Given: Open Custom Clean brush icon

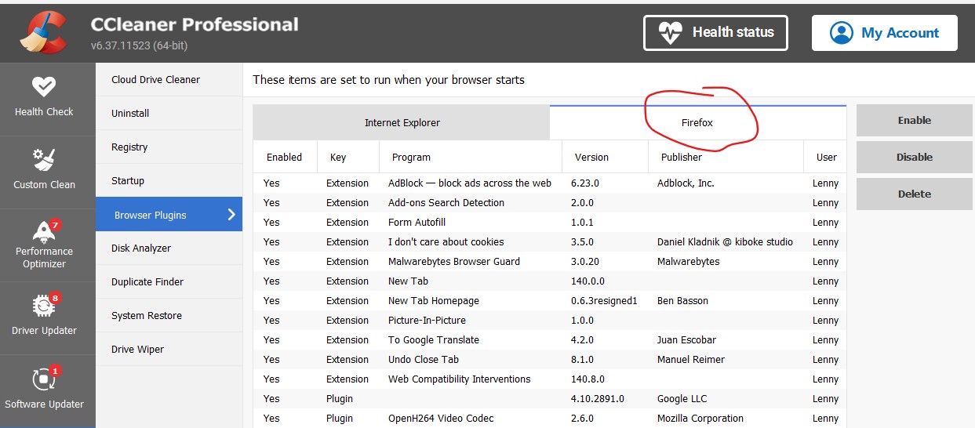Looking at the screenshot, I should (44, 160).
